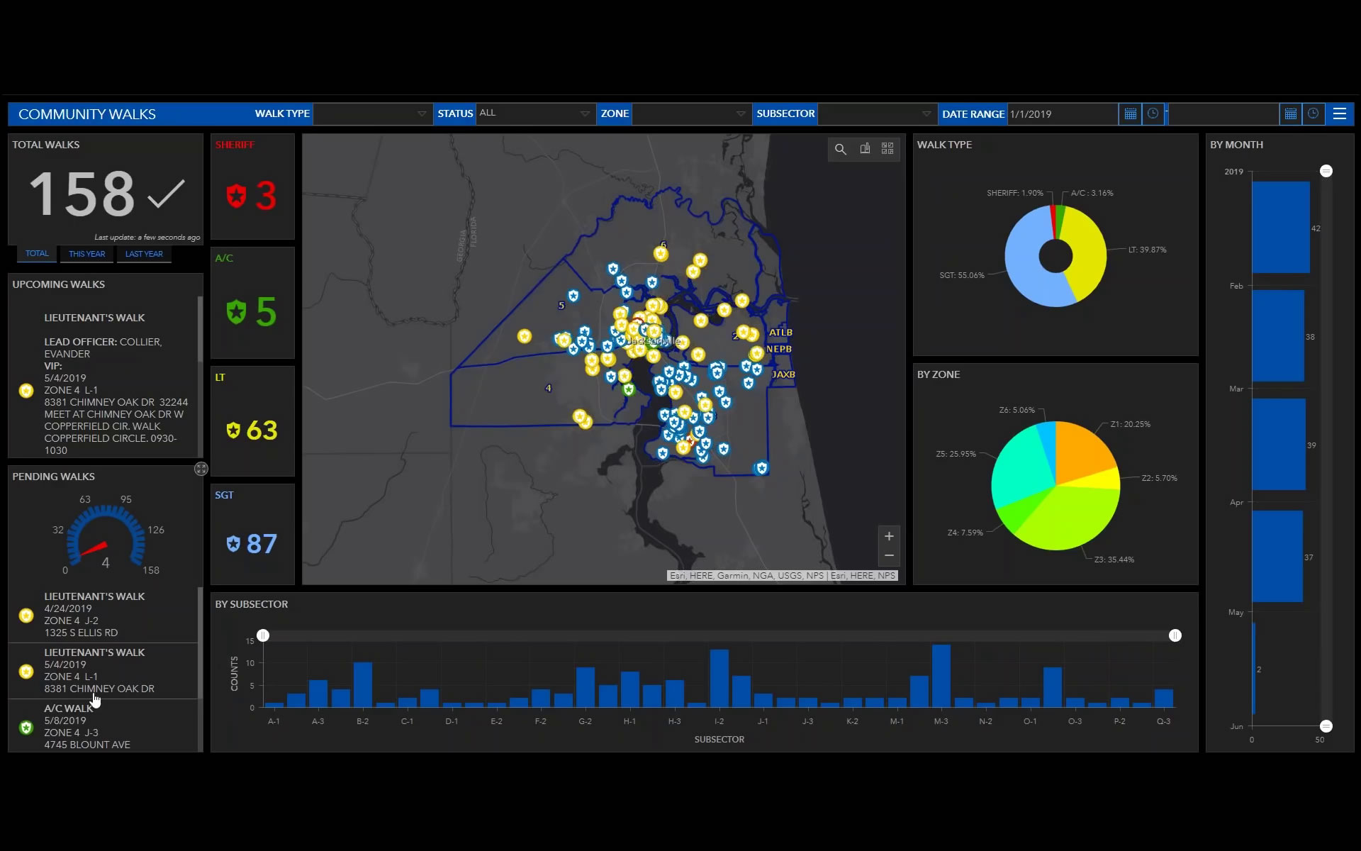The height and width of the screenshot is (851, 1361).
Task: Switch to the THIS YEAR tab under Total Walks
Action: click(x=86, y=254)
